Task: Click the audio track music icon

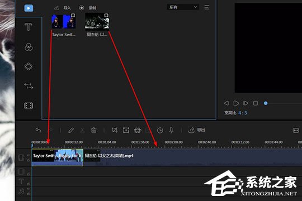Action: point(21,192)
